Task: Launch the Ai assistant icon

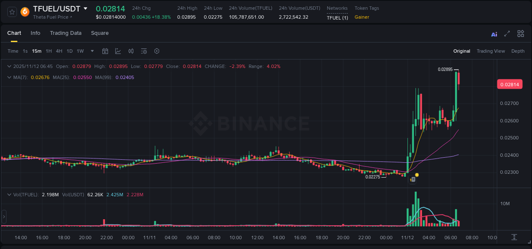Action: tap(494, 33)
